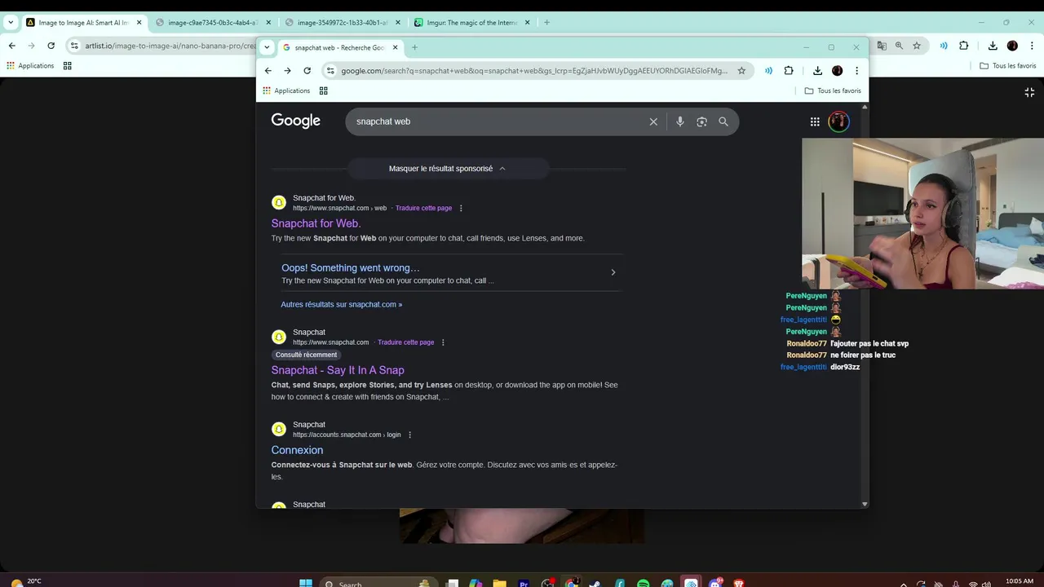
Task: Open Autres résultats sur snapchat.com link
Action: click(x=341, y=304)
